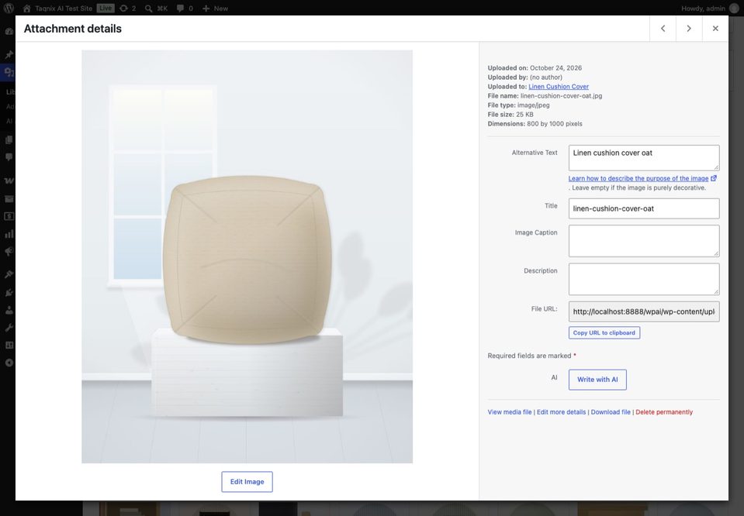The image size is (744, 516).
Task: Click the Live status badge
Action: (106, 8)
